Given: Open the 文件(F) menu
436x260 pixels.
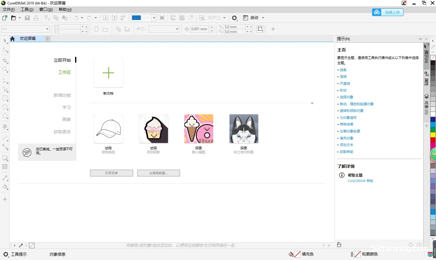Looking at the screenshot, I should [x=8, y=9].
